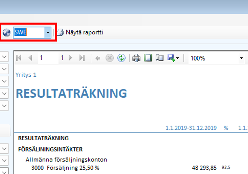This screenshot has width=248, height=174.
Task: Print the report using printer toolbar icon
Action: click(137, 58)
